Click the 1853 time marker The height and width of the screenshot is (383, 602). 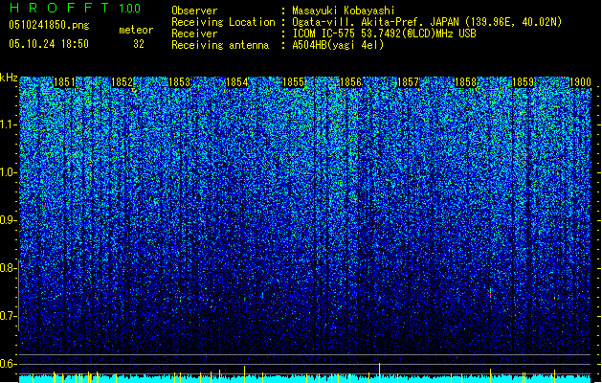tap(179, 82)
